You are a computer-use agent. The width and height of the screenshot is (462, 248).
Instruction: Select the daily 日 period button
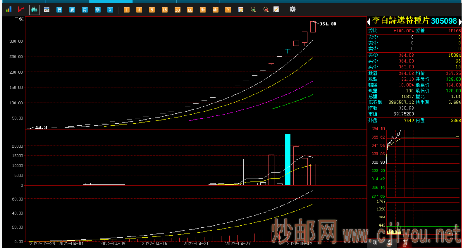tap(59, 9)
